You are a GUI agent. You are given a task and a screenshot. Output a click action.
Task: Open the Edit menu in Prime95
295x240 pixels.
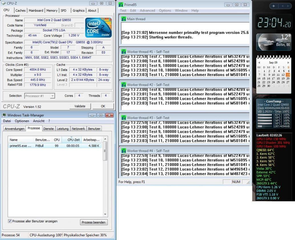click(133, 11)
